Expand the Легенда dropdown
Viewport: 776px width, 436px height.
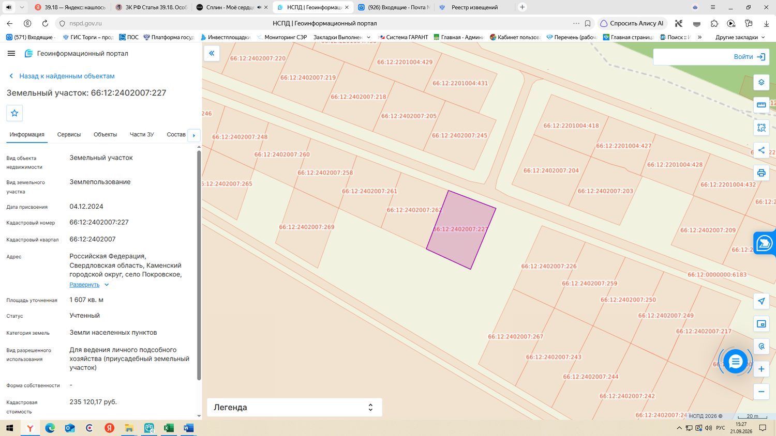[x=294, y=407]
